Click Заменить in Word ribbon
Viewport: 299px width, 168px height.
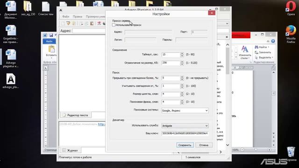point(263,52)
